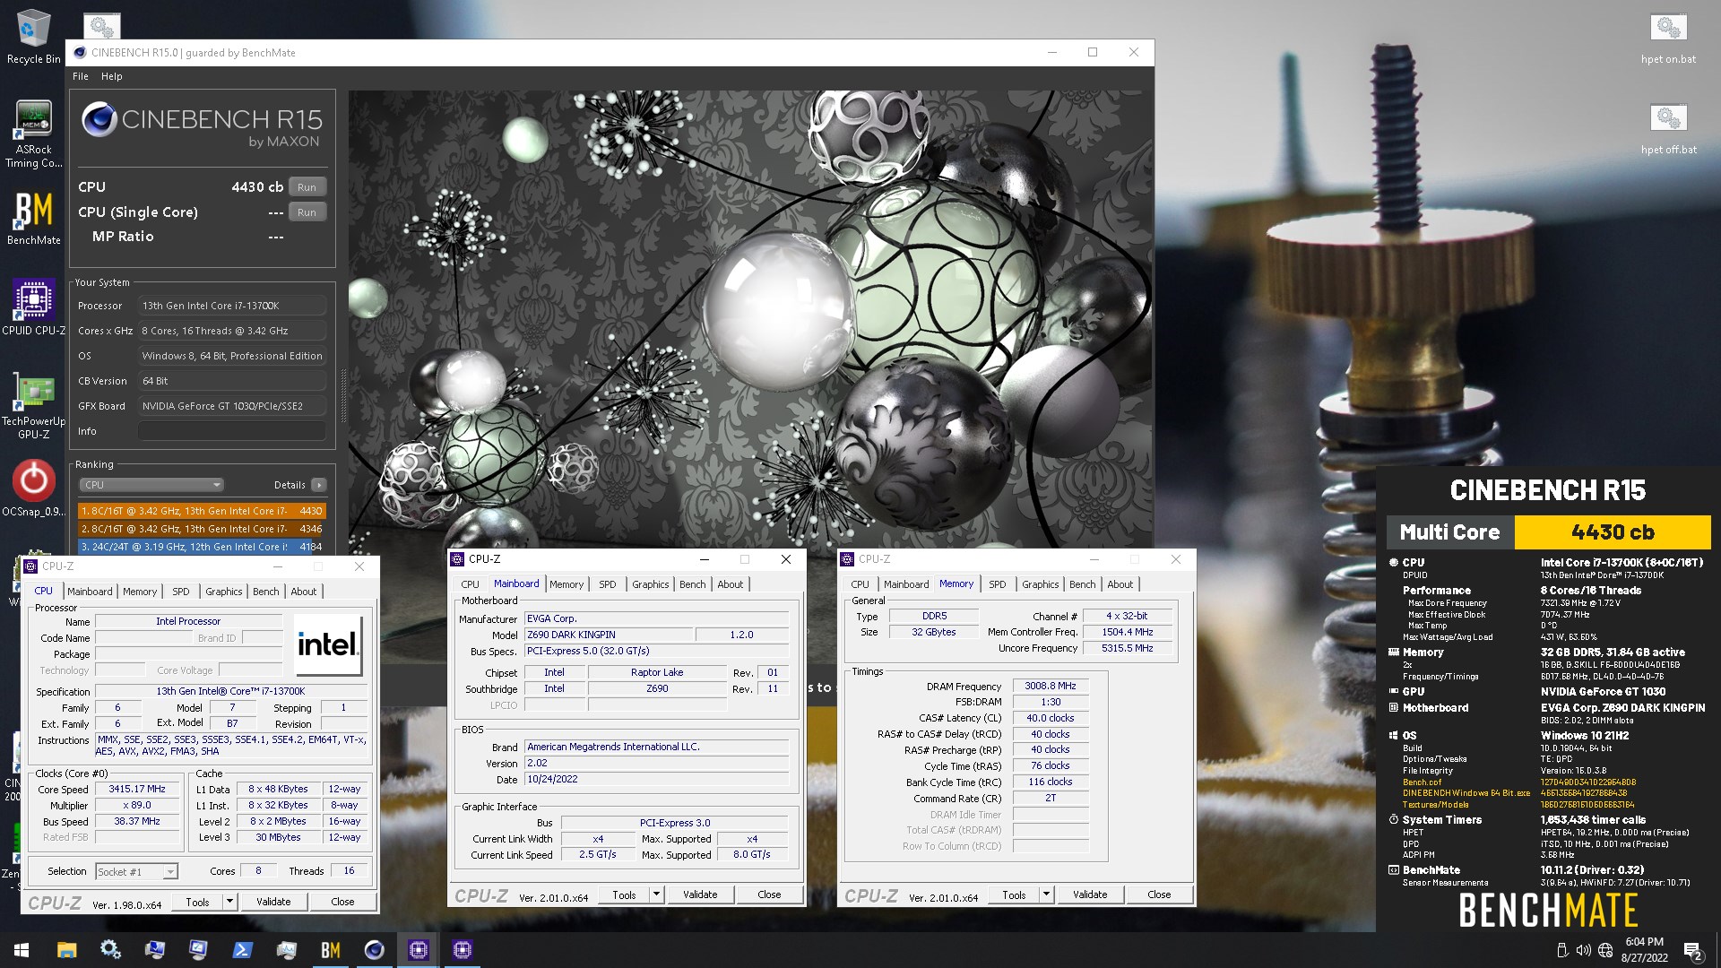Screen dimensions: 1721x968
Task: Click the Uncore Frequency 5315.5 MHz value
Action: tap(1127, 648)
